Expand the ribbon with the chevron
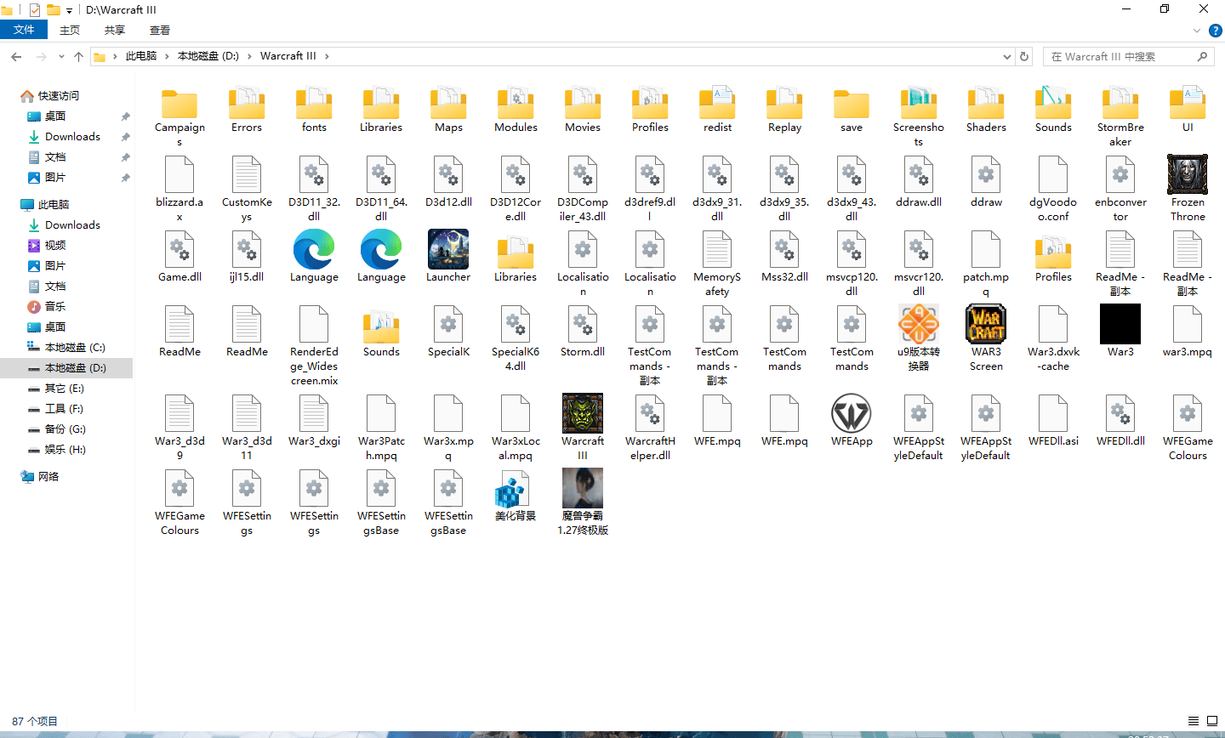 1197,31
